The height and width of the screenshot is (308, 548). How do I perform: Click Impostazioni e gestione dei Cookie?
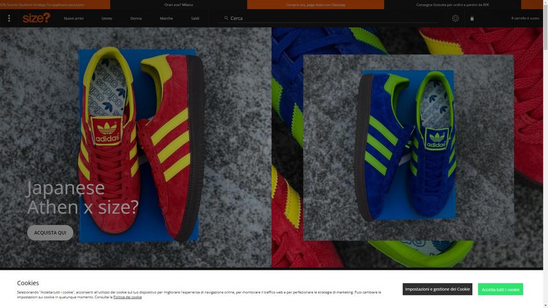coord(437,289)
